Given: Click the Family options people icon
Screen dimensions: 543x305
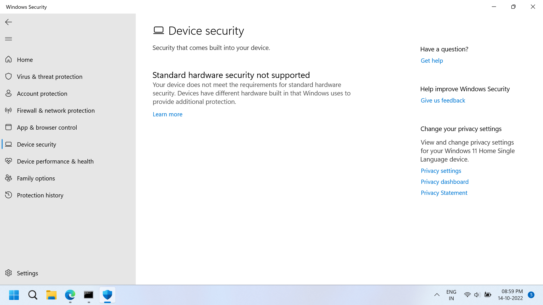Looking at the screenshot, I should 8,178.
